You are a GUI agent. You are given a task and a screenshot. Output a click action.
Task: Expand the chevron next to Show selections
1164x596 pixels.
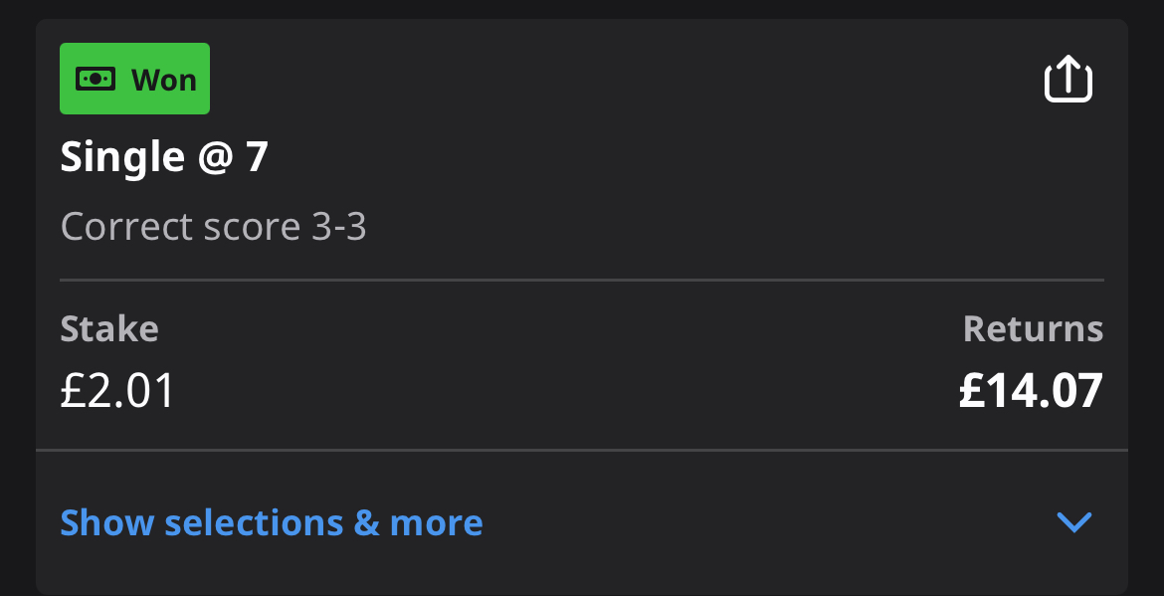pyautogui.click(x=1074, y=522)
